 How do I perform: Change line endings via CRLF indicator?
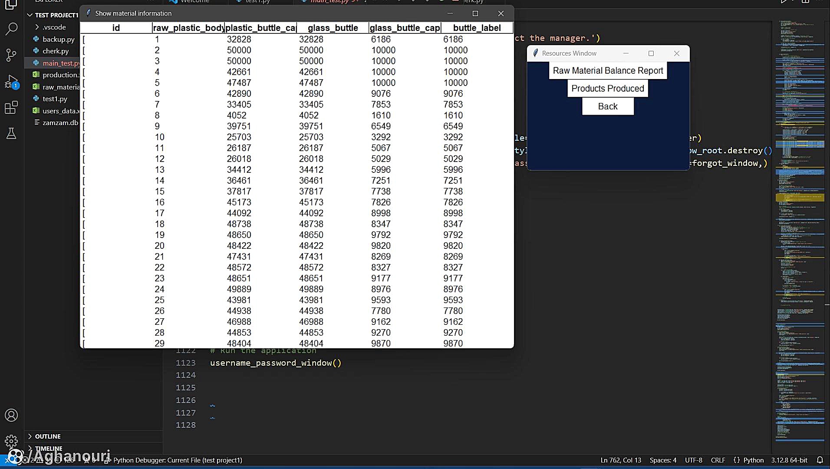[x=718, y=460]
